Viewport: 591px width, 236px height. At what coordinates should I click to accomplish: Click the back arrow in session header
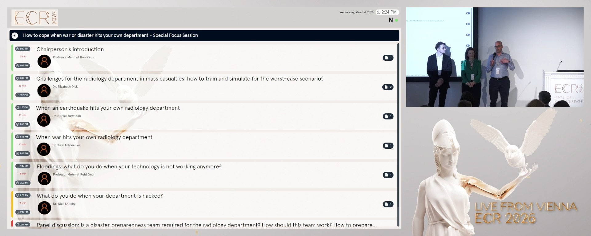coord(15,36)
